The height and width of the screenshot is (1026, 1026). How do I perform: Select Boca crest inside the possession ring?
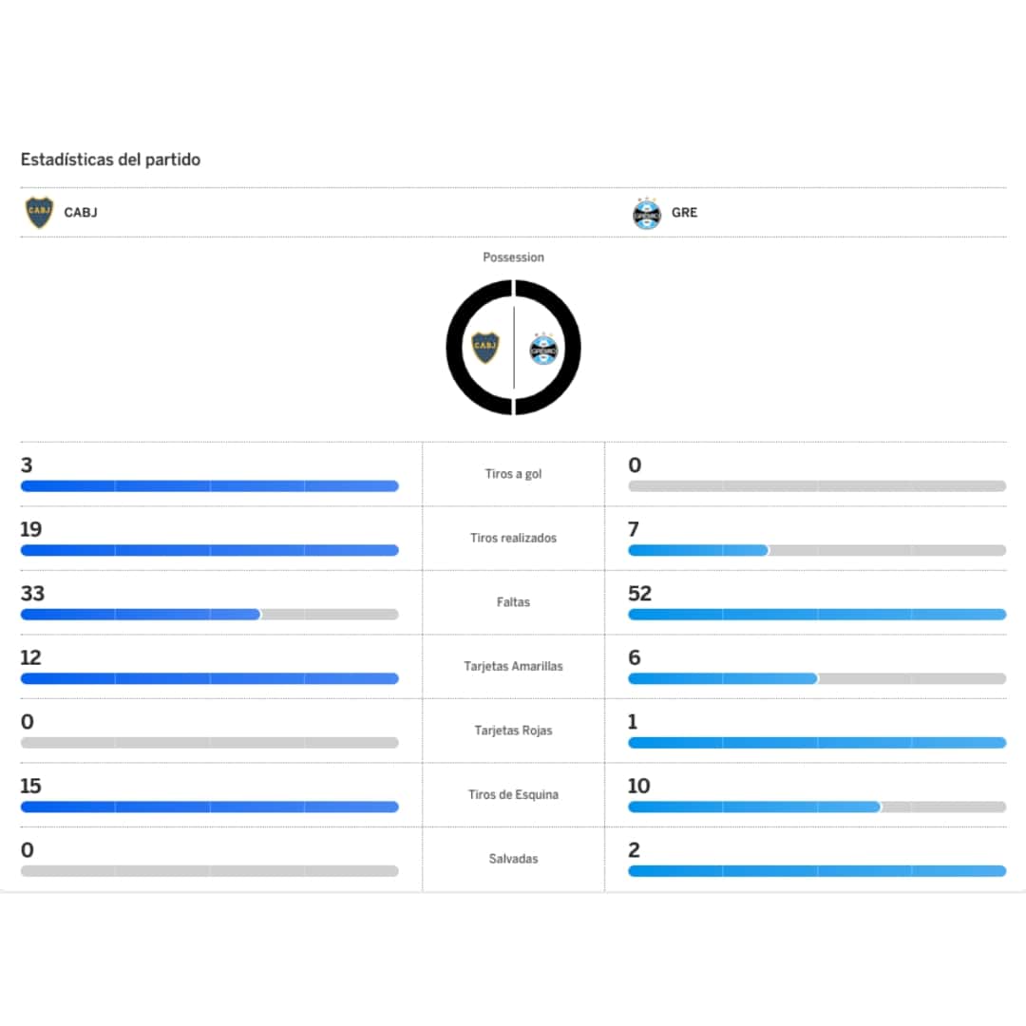point(484,348)
